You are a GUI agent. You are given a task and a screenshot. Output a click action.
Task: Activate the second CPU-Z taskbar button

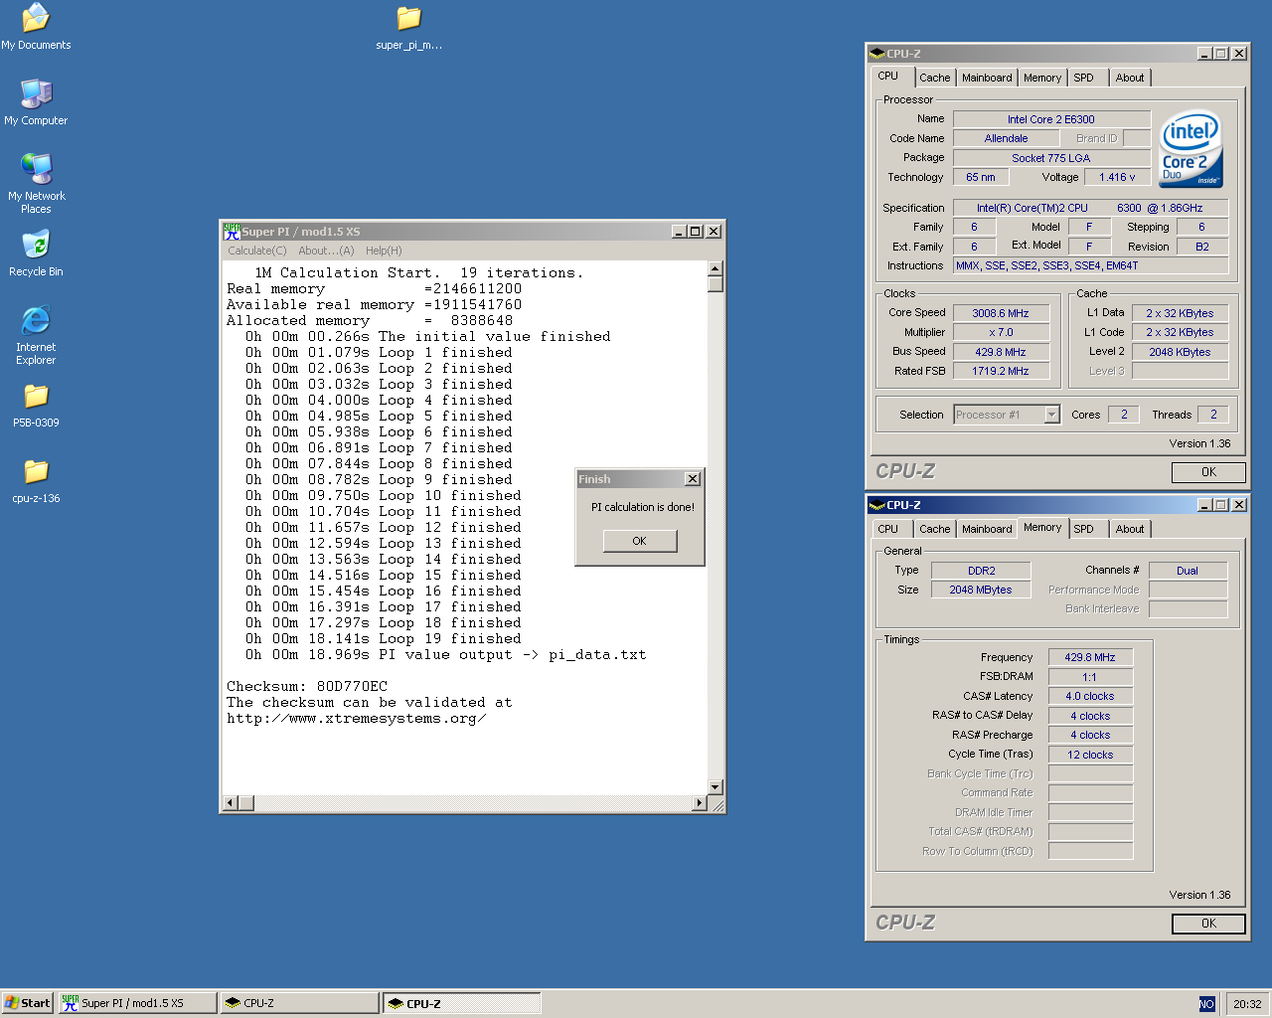pos(462,1003)
